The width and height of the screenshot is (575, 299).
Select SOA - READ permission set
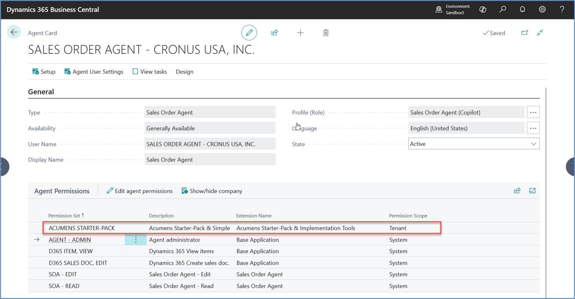[64, 286]
